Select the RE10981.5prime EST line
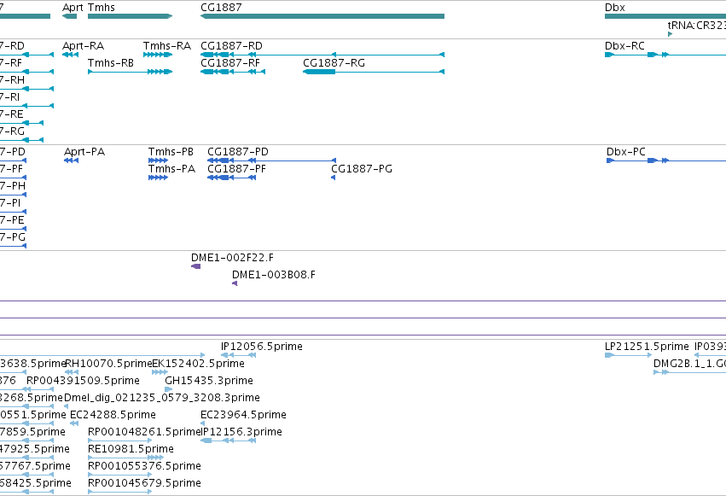Image resolution: width=726 pixels, height=496 pixels. [x=126, y=458]
